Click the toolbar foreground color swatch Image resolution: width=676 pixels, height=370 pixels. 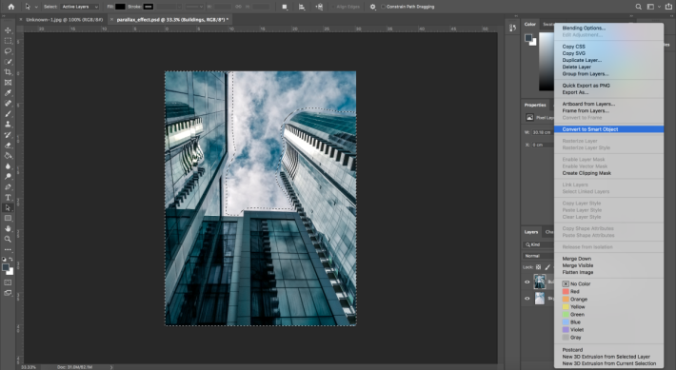pyautogui.click(x=6, y=267)
